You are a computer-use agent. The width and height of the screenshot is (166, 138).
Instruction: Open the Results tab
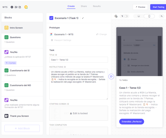coord(97,6)
